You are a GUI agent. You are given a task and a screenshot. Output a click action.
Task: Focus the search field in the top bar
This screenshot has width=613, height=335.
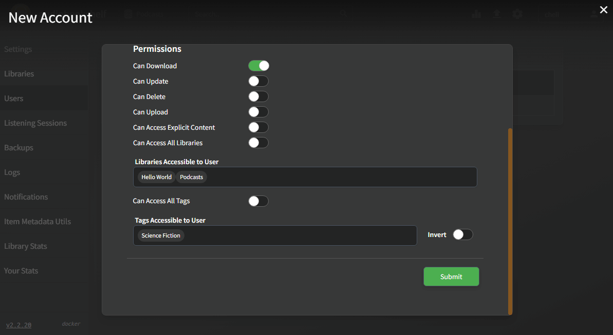(271, 14)
